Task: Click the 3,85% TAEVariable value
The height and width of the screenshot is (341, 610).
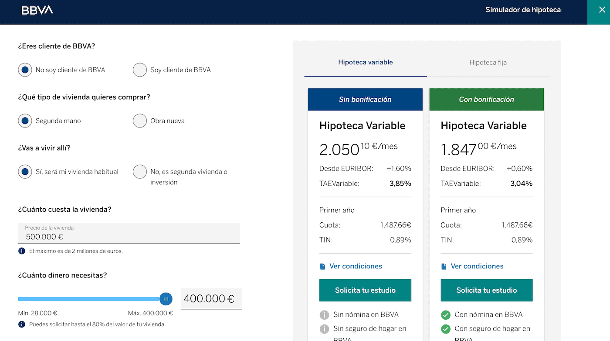Action: tap(400, 184)
